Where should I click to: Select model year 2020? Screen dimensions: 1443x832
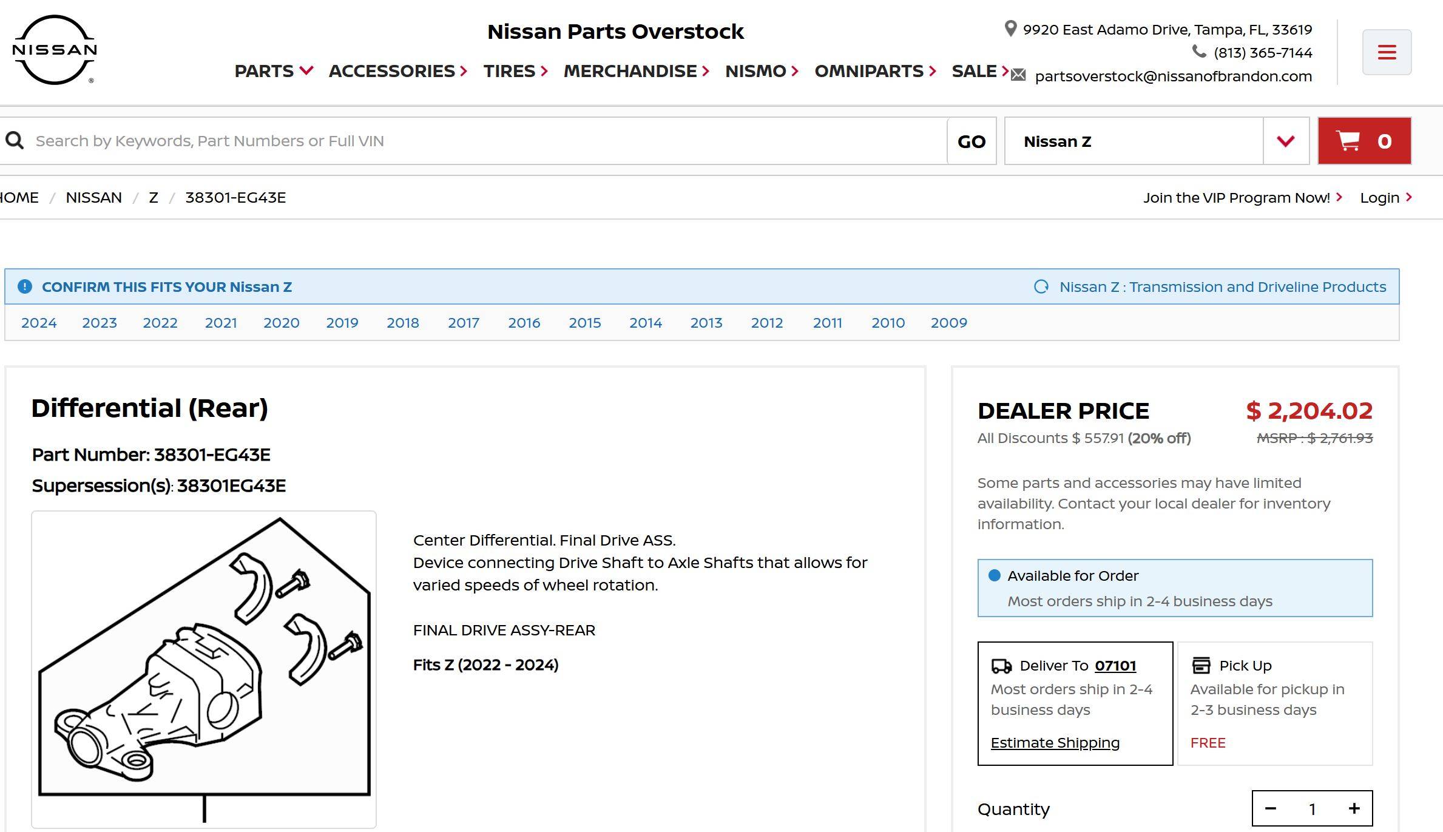282,322
